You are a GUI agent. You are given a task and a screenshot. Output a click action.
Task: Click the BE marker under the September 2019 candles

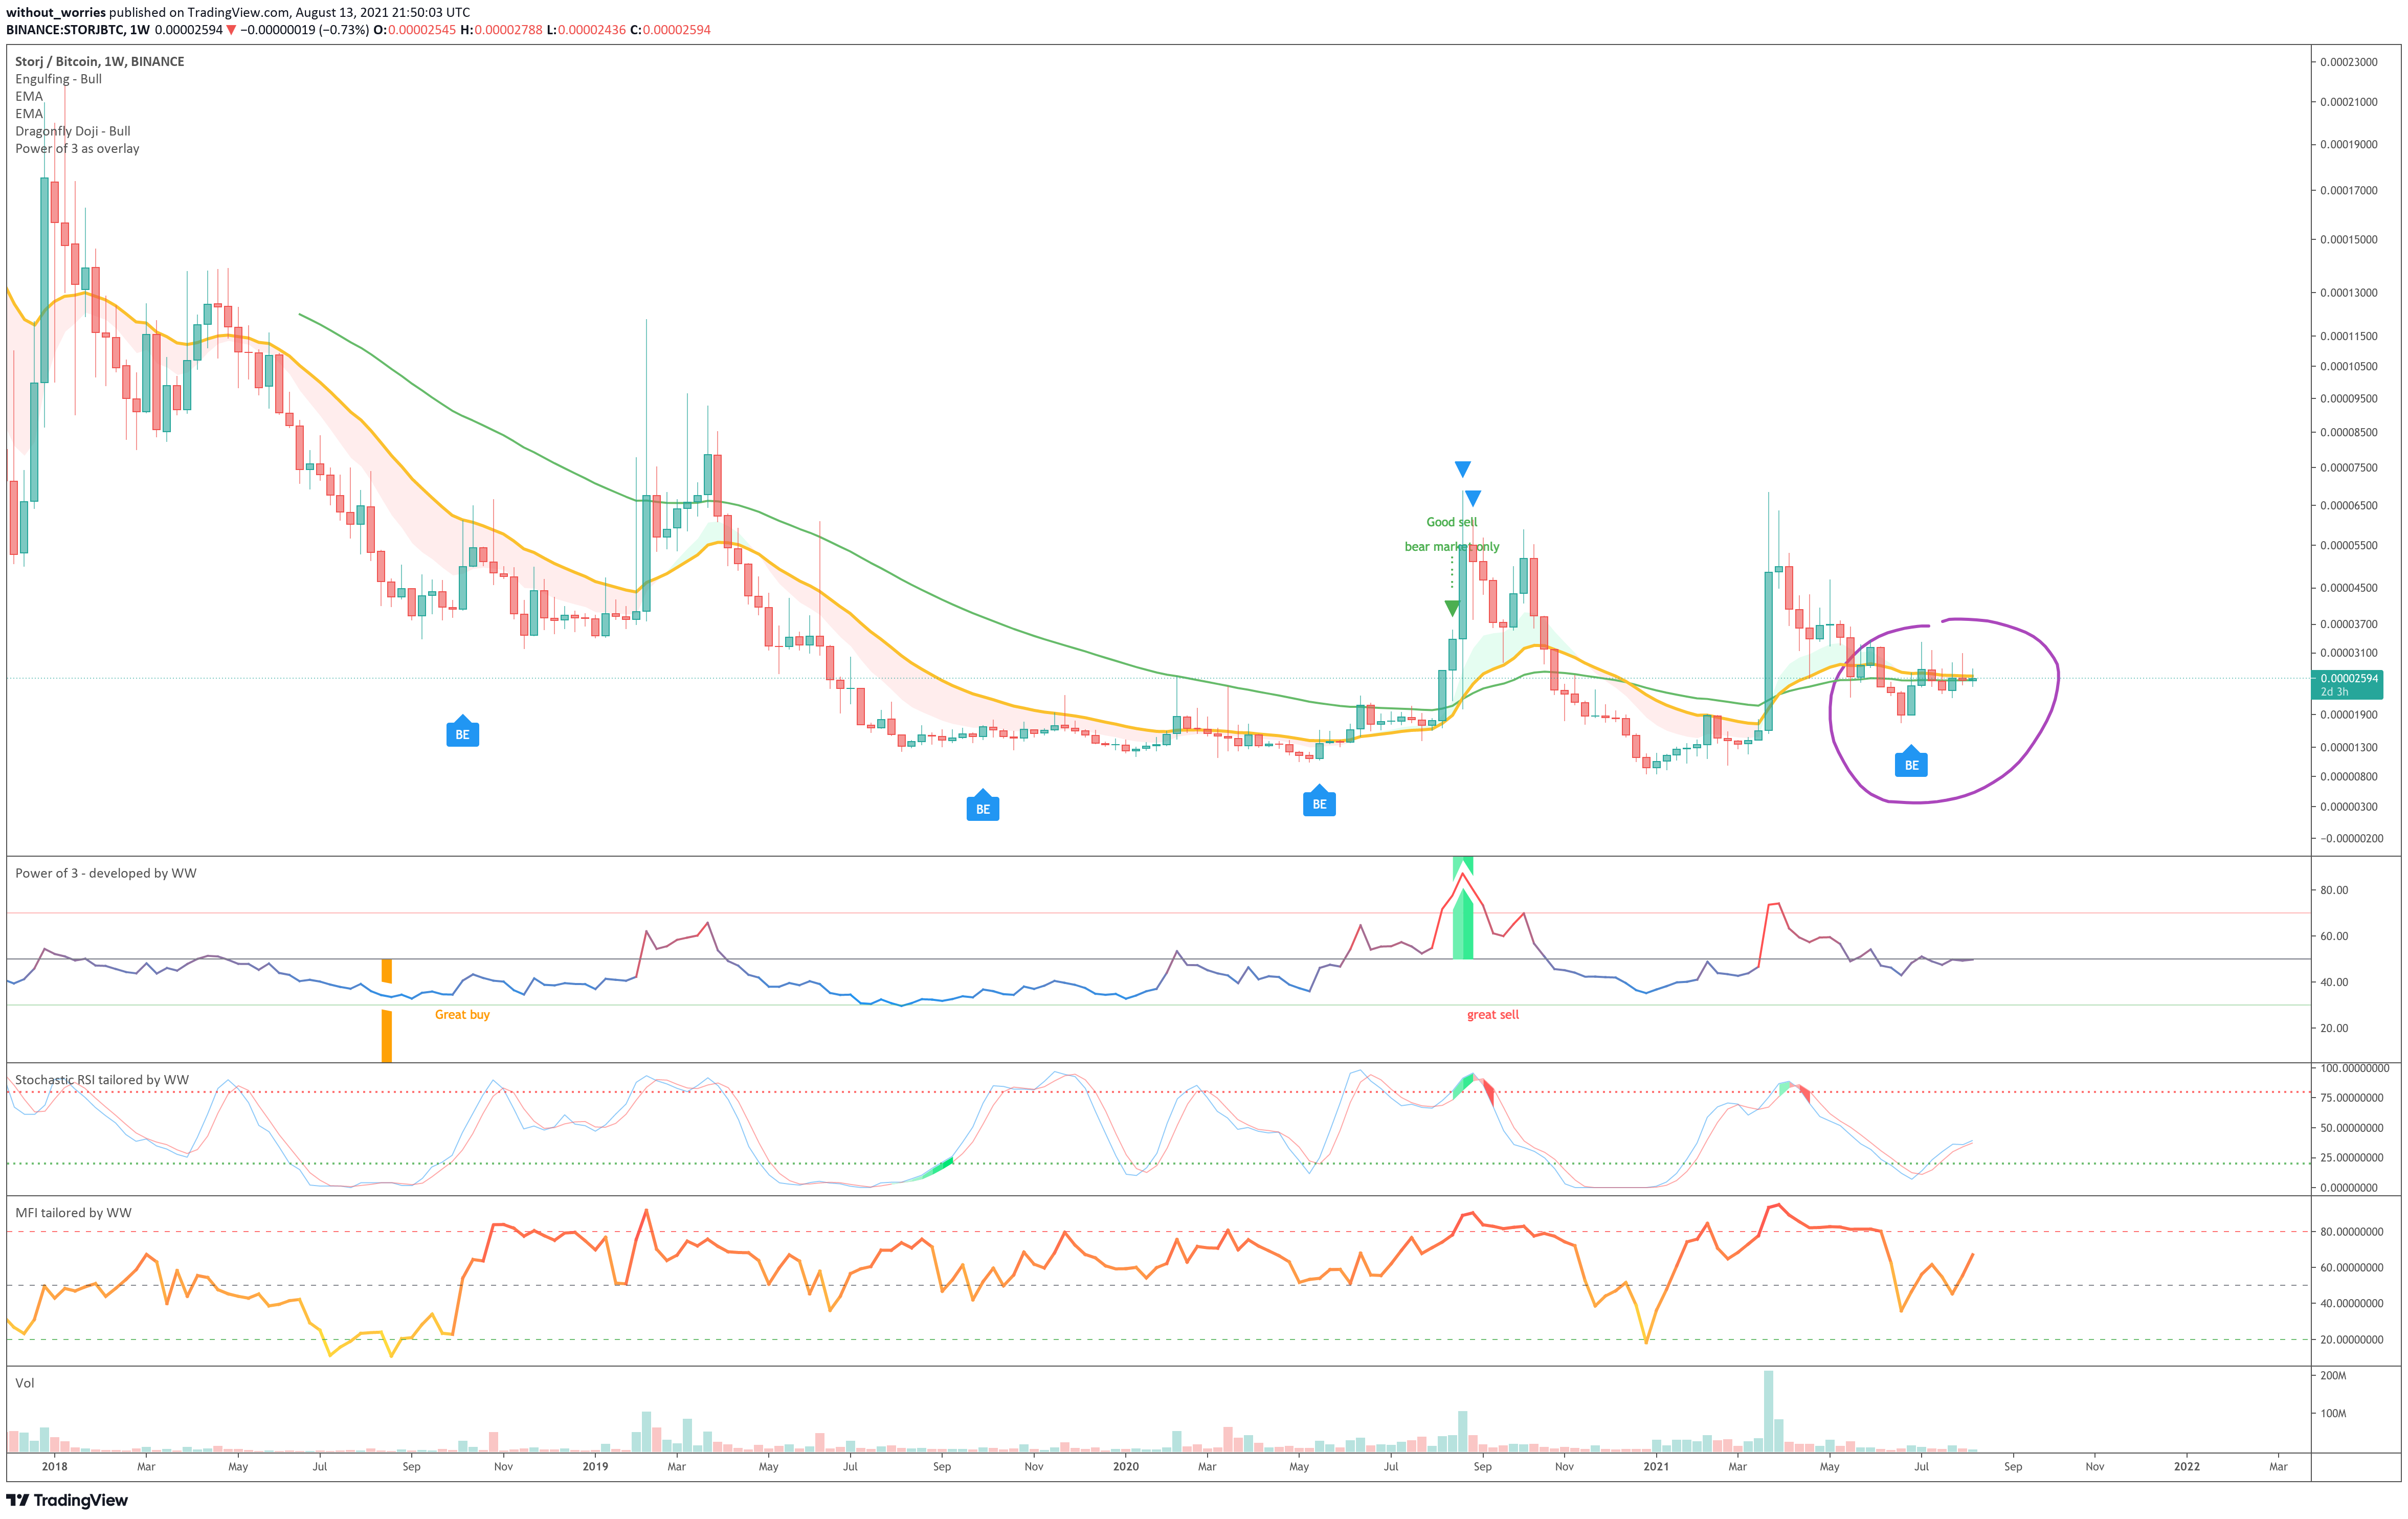983,806
